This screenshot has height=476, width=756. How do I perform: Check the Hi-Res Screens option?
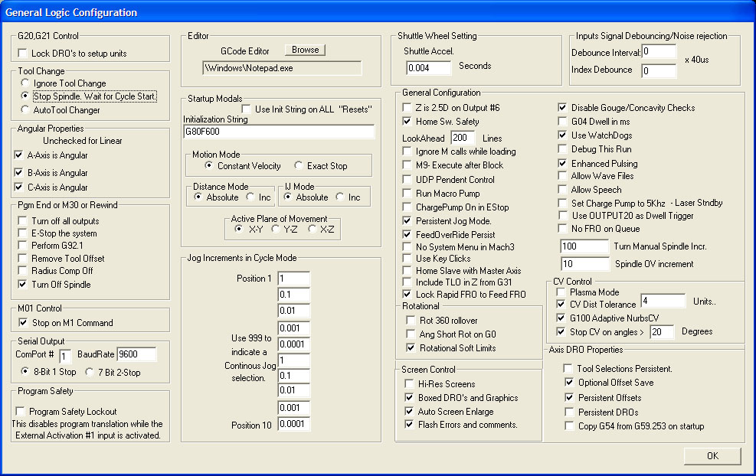click(x=409, y=383)
